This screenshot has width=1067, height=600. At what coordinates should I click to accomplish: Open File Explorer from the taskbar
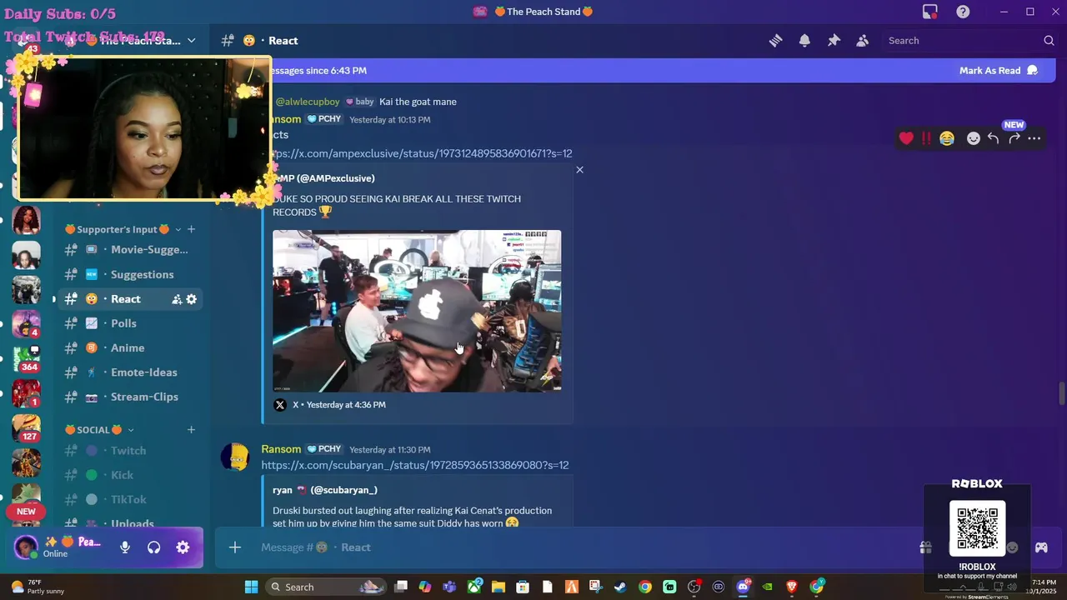pyautogui.click(x=498, y=587)
